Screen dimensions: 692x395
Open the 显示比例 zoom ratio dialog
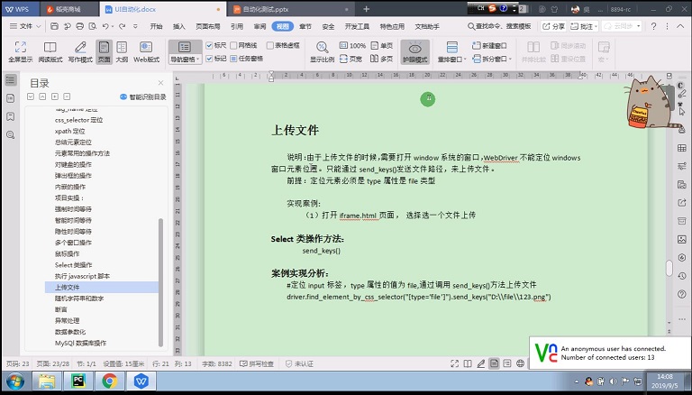tap(323, 52)
